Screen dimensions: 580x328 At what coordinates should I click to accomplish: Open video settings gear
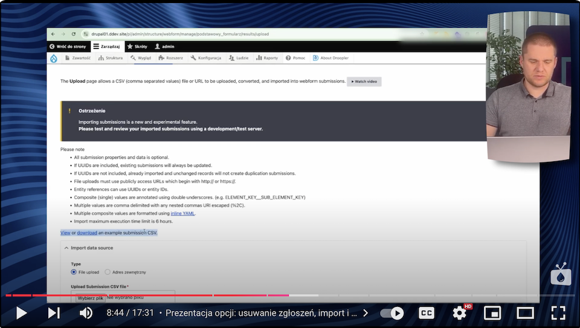coord(460,314)
